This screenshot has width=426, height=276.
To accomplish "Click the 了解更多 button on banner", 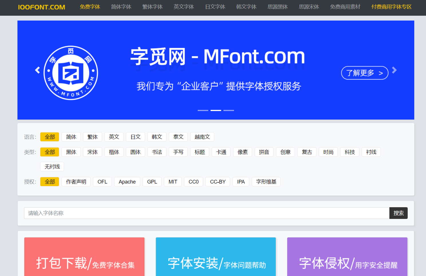I will click(x=364, y=73).
